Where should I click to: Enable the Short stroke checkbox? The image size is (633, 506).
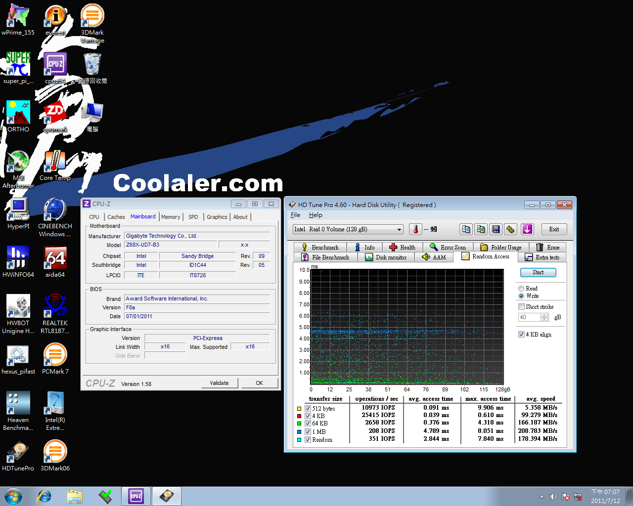click(x=521, y=307)
